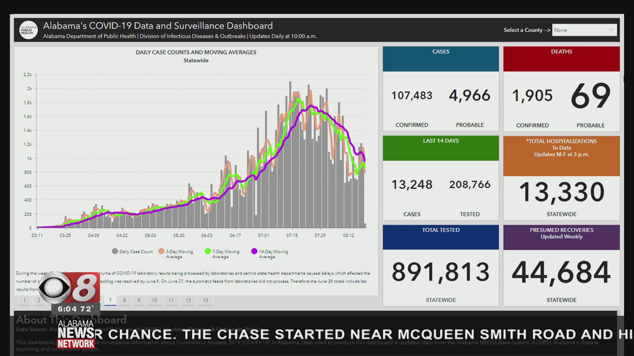Click last 14 days cases 13,248
This screenshot has width=634, height=356.
click(412, 184)
